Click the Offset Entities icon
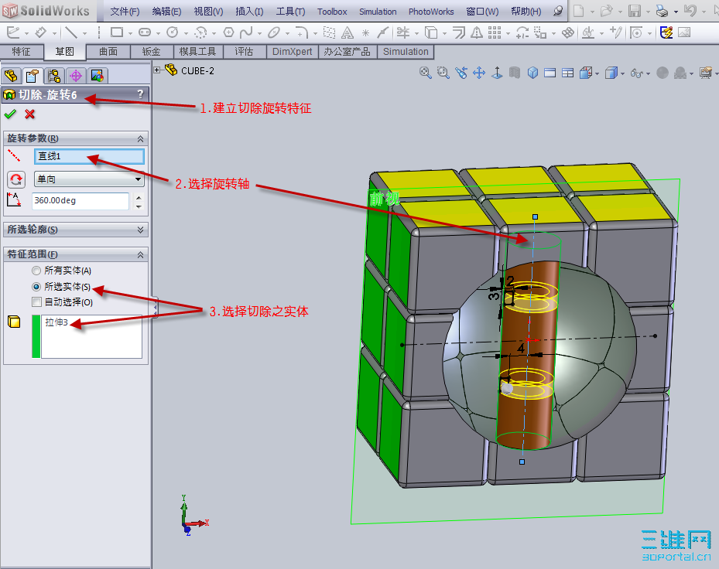The width and height of the screenshot is (719, 569). pyautogui.click(x=458, y=32)
